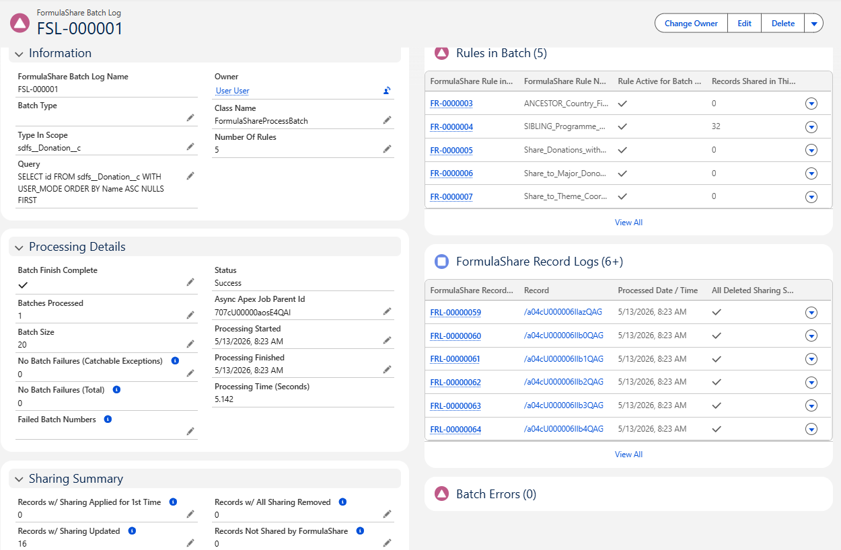The image size is (841, 550).
Task: Open row actions menu for FR-0000003
Action: (x=811, y=104)
